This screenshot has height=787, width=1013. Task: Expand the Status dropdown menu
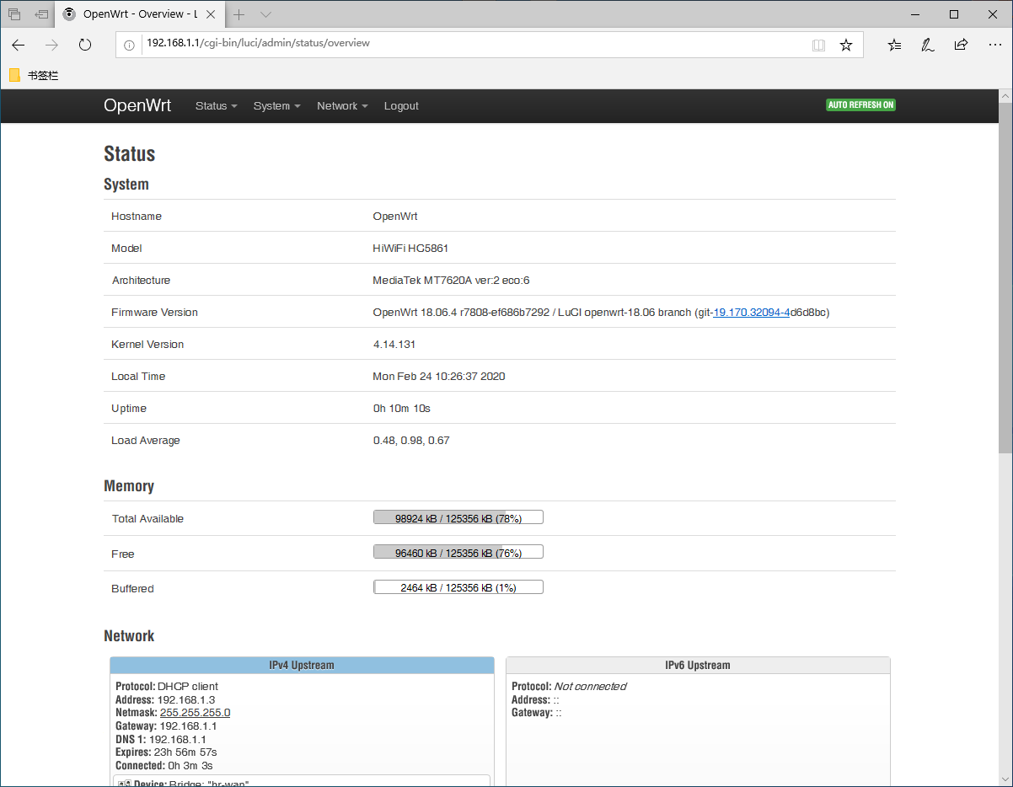tap(217, 106)
